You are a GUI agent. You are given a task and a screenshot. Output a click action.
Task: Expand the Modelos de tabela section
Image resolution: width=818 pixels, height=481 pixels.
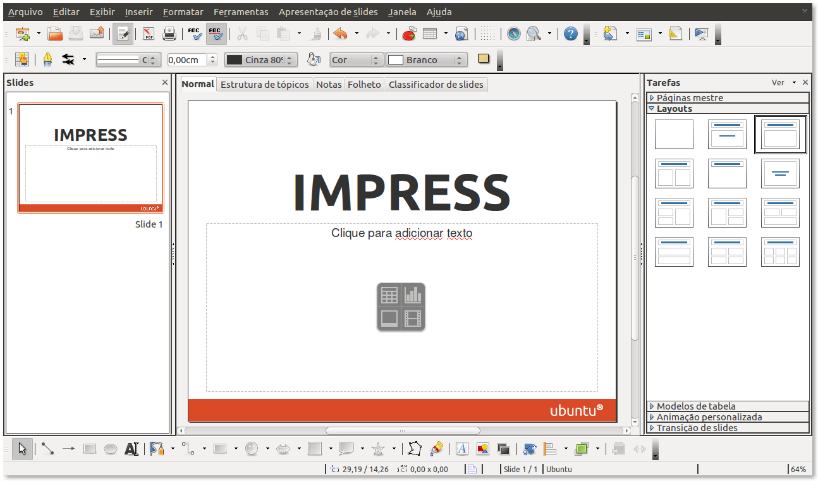coord(728,406)
